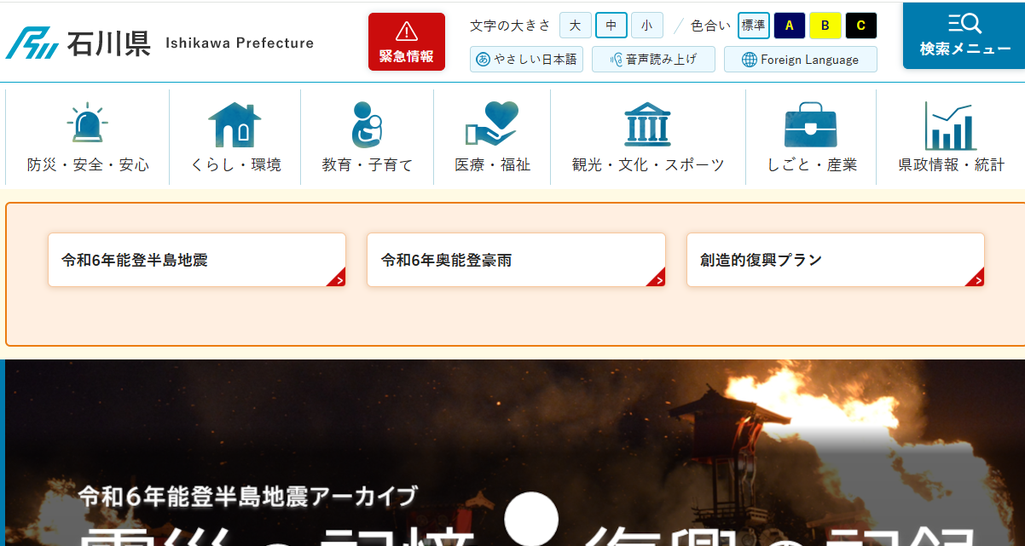Click the 石川県 site title text

(x=108, y=43)
